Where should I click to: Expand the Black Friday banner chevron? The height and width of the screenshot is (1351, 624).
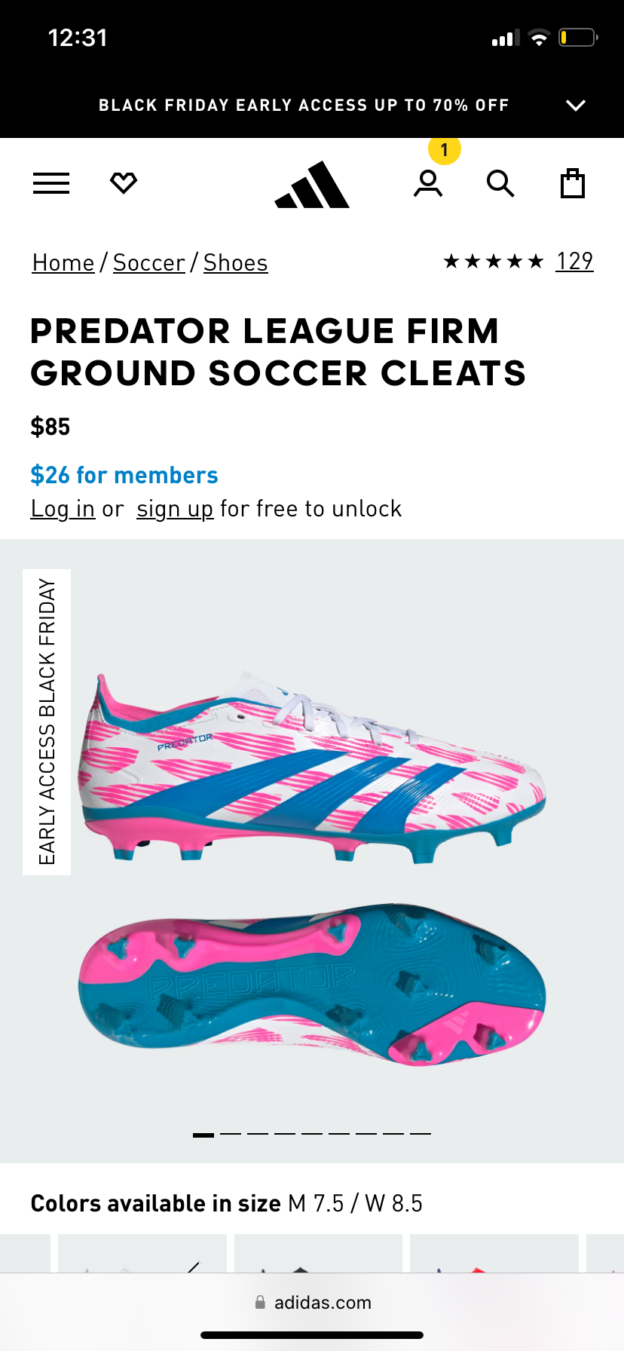pyautogui.click(x=576, y=106)
